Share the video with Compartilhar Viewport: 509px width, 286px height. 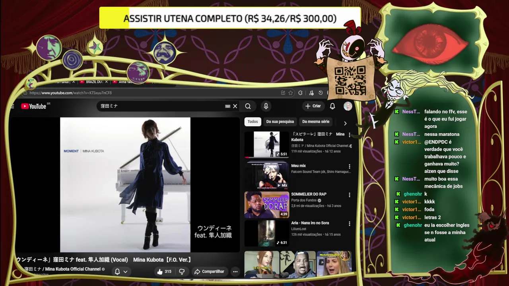coord(209,272)
